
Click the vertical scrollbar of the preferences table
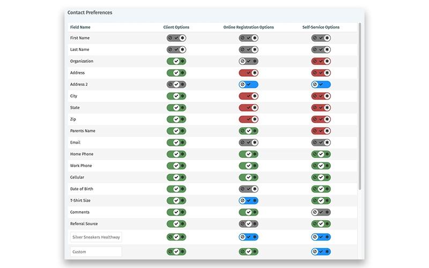pos(360,107)
